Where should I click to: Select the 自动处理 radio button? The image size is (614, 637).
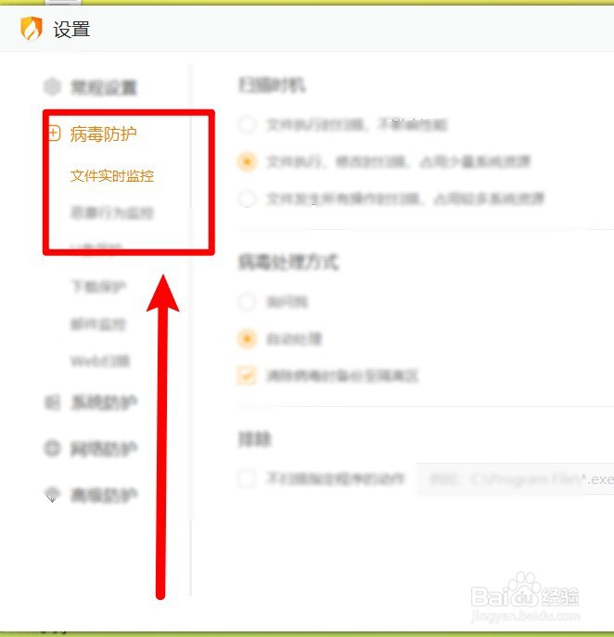(247, 338)
